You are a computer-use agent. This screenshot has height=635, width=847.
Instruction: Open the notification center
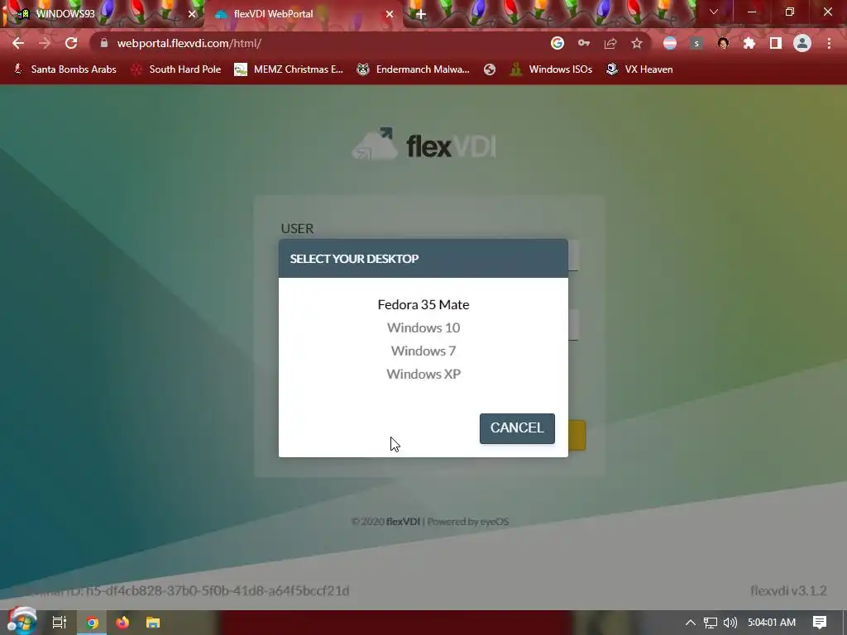coord(820,623)
